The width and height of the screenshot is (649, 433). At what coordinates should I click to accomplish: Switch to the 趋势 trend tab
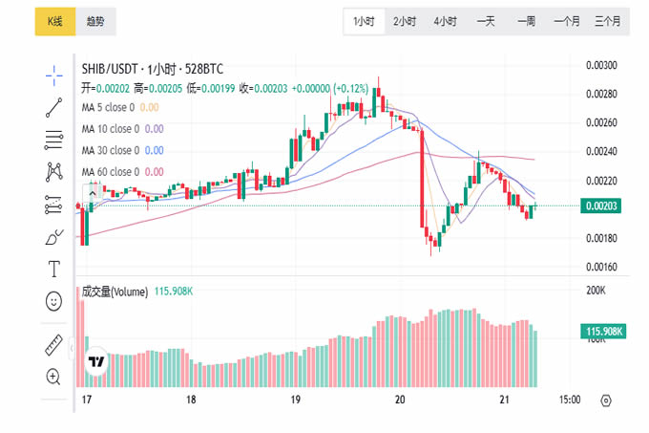click(x=95, y=22)
